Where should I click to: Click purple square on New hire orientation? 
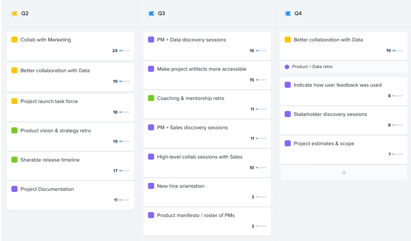(x=151, y=186)
